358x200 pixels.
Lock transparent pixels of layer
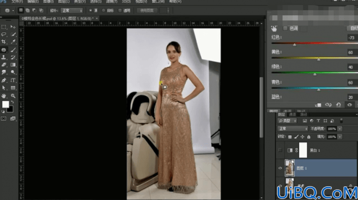pos(290,137)
